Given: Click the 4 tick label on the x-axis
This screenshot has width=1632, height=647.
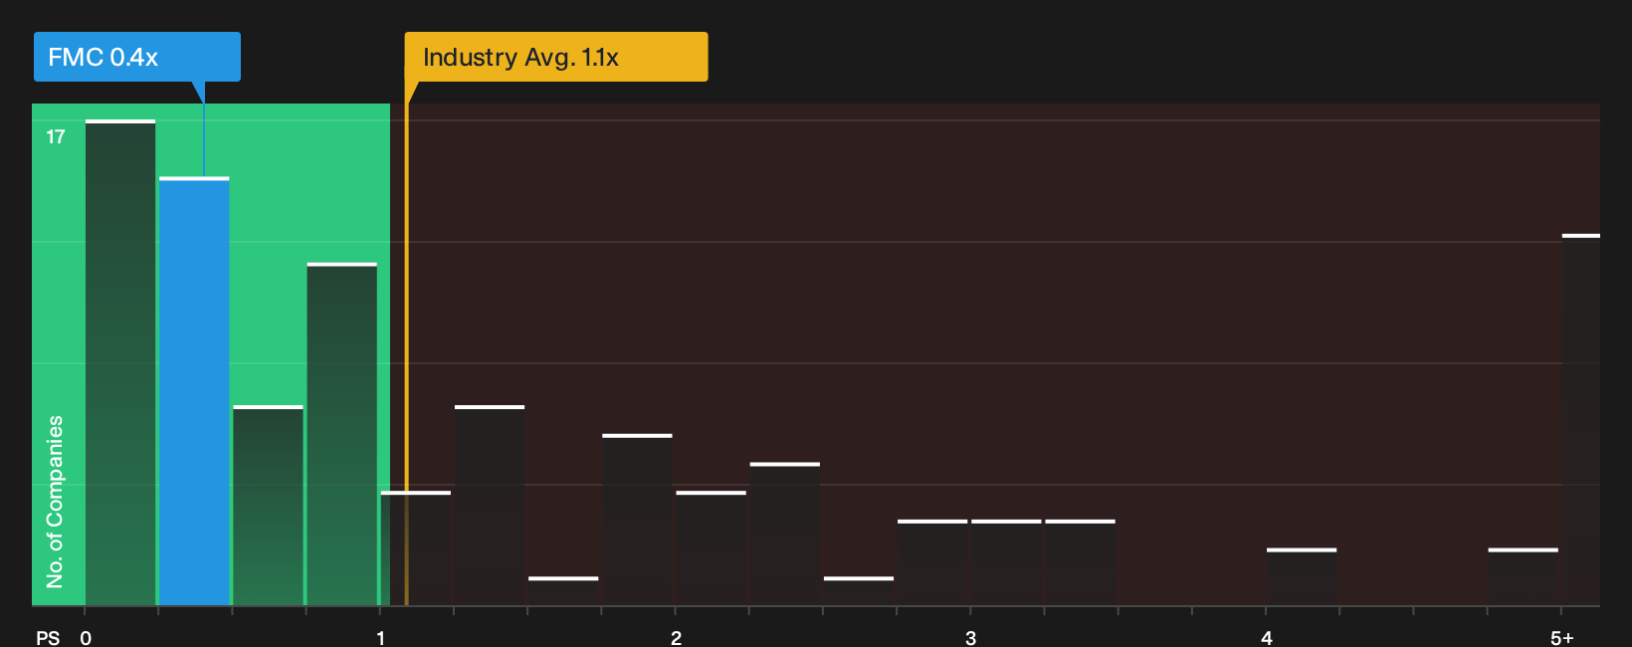Looking at the screenshot, I should coord(1267,638).
